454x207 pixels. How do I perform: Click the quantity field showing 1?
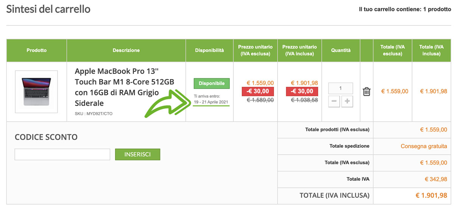340,88
